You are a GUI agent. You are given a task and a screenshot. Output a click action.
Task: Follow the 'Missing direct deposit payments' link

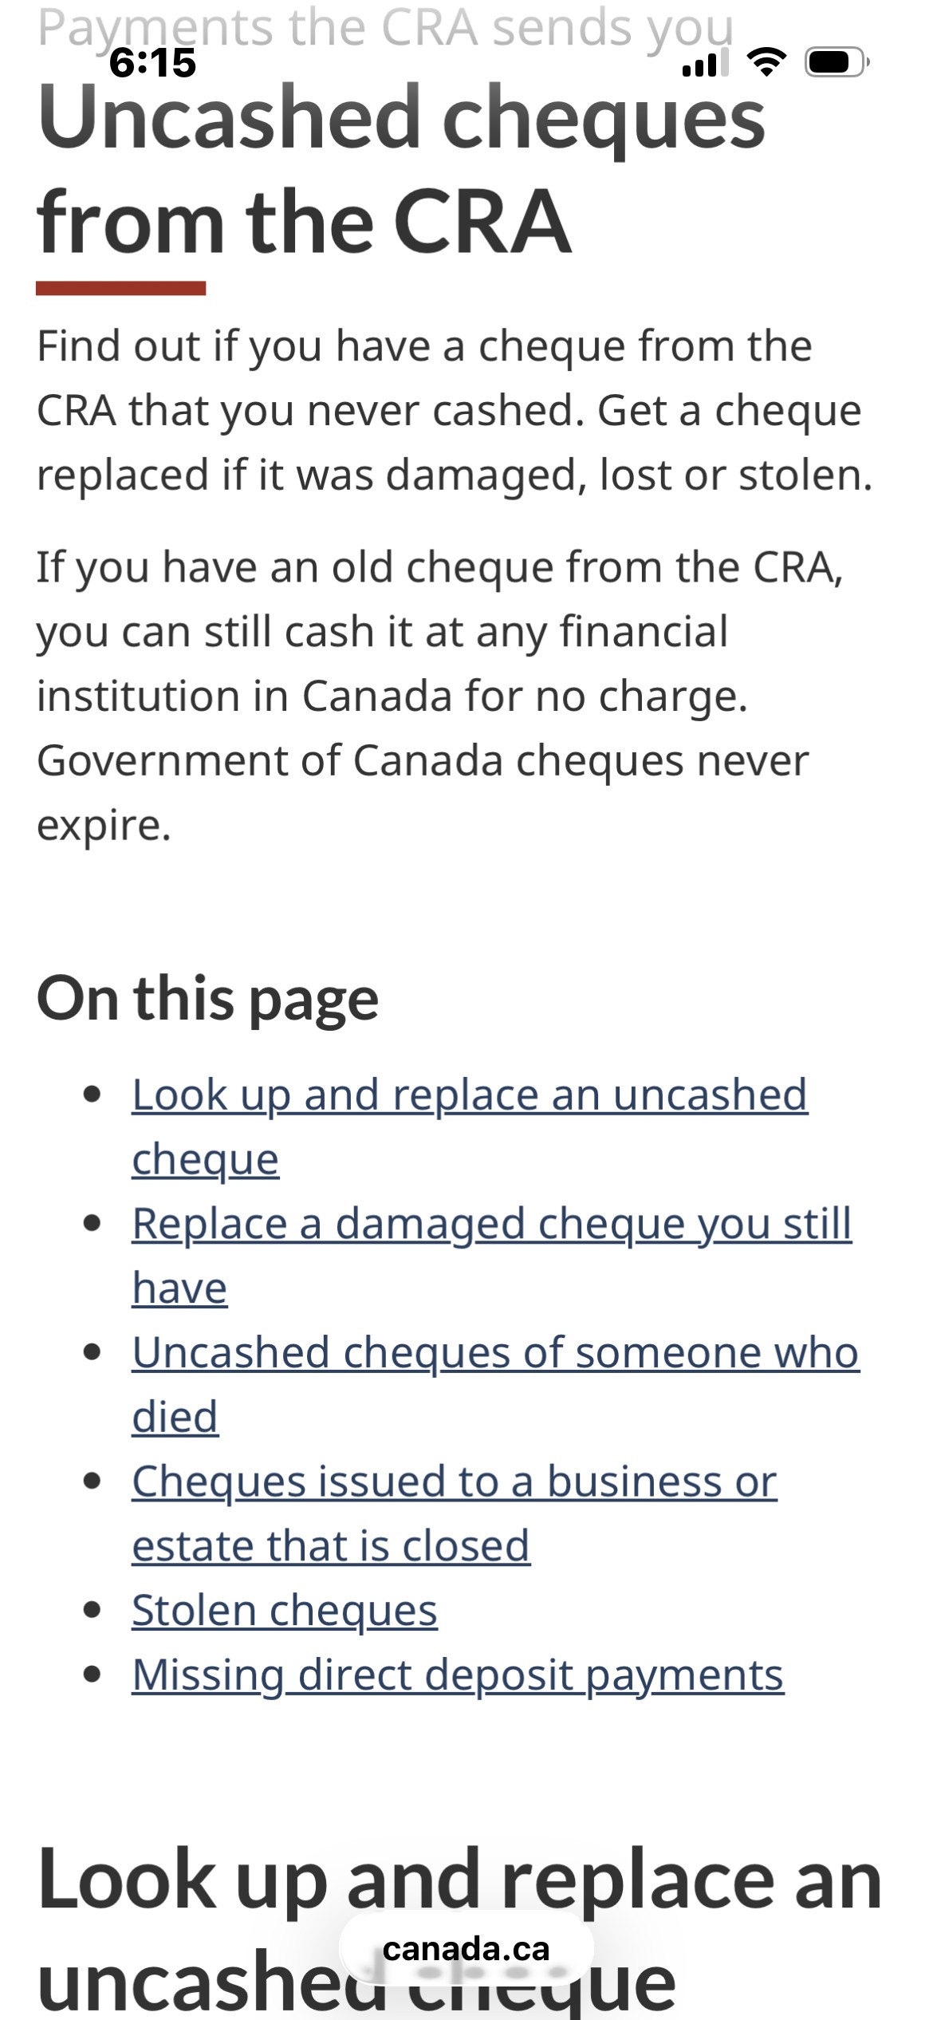tap(458, 1675)
